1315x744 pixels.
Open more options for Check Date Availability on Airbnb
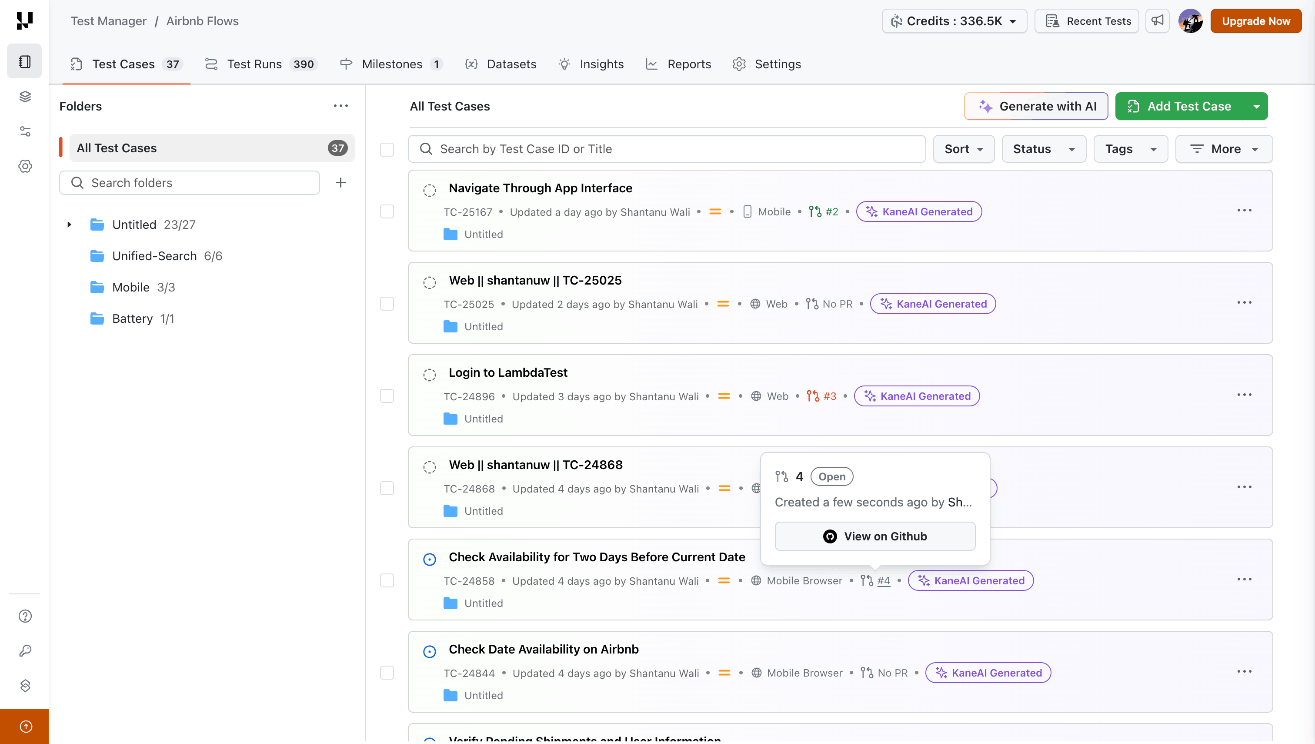(1244, 671)
